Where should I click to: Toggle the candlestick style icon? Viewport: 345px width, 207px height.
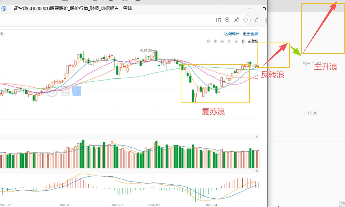[x=243, y=41]
